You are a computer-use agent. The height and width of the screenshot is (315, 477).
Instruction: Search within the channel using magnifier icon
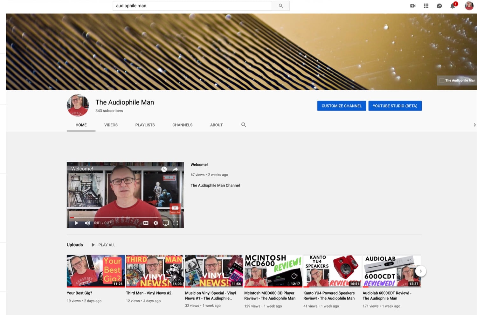coord(244,125)
